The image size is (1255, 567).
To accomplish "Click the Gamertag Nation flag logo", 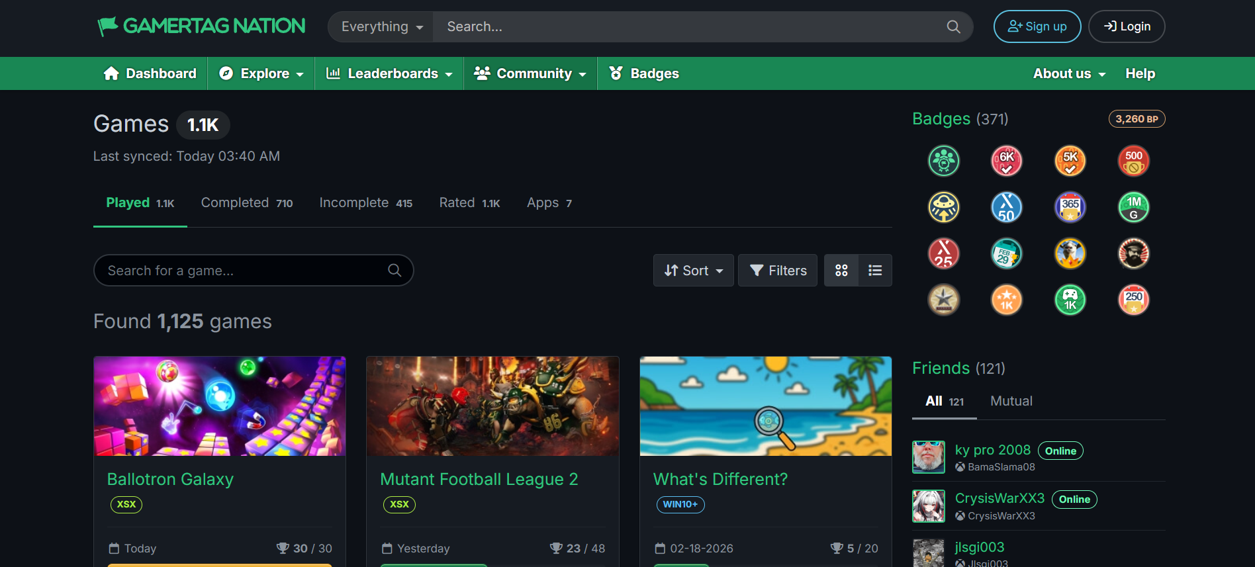I will tap(201, 26).
